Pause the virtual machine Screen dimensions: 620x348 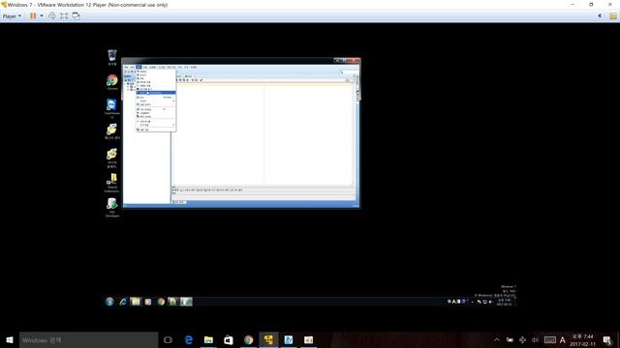click(x=33, y=16)
